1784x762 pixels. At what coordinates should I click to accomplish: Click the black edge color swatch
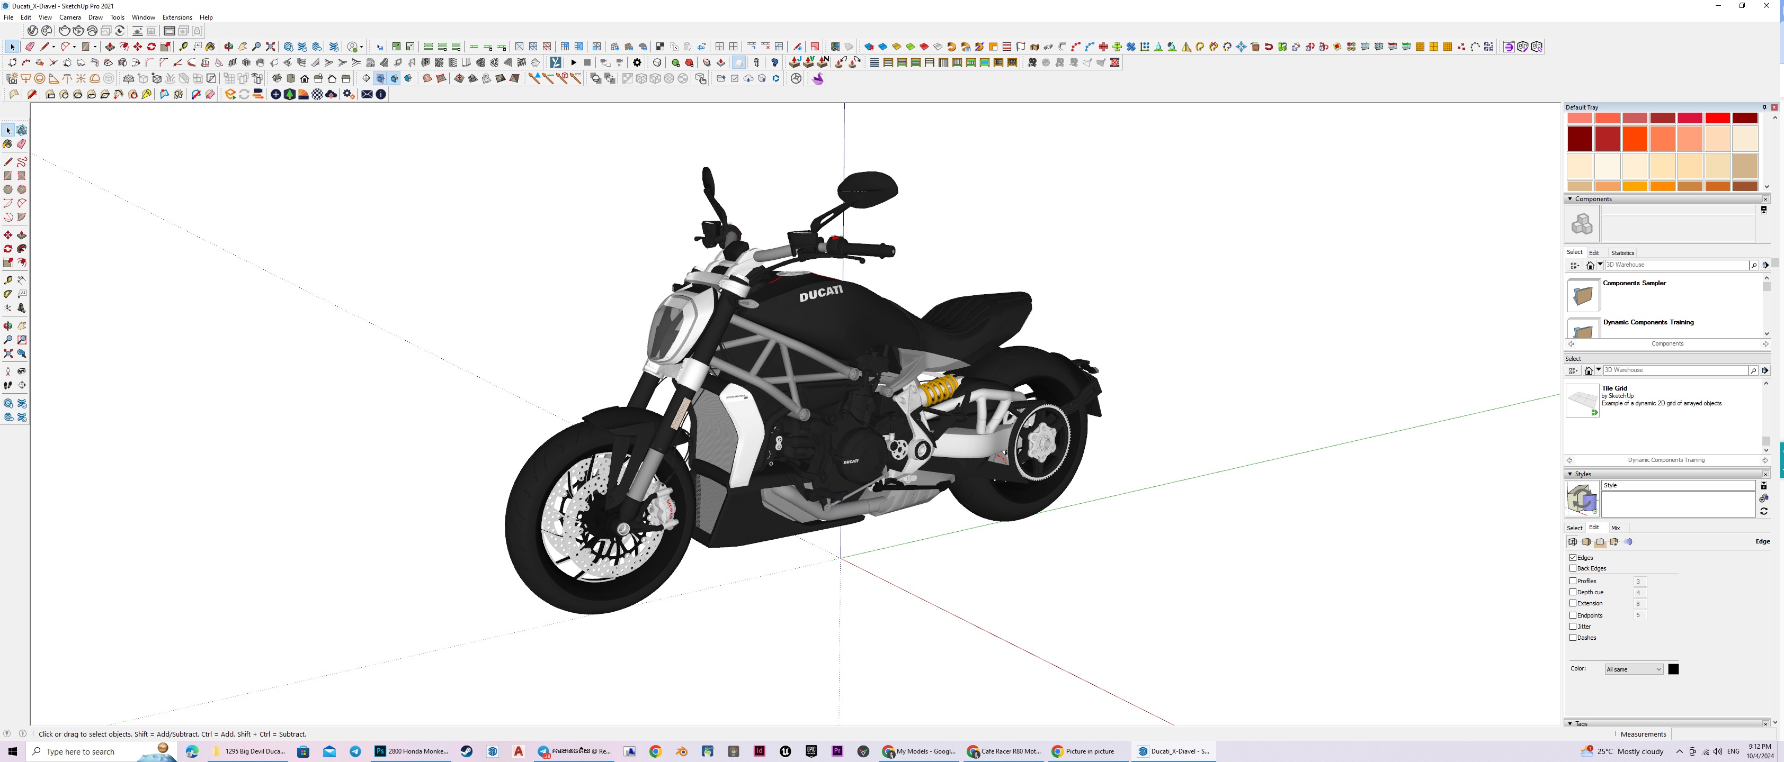1673,669
